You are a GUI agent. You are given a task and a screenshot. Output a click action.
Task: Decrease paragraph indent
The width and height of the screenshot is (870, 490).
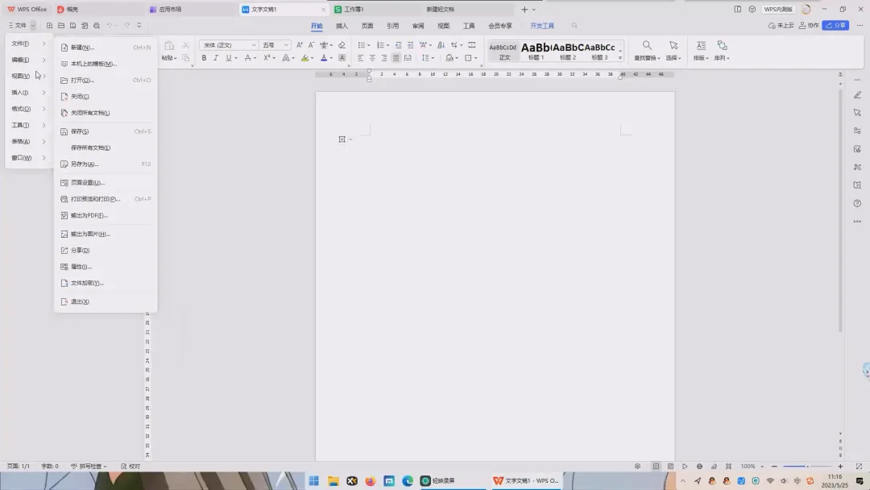click(399, 45)
